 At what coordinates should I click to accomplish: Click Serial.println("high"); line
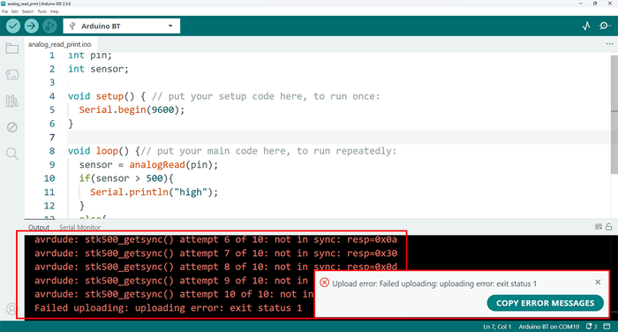[154, 192]
